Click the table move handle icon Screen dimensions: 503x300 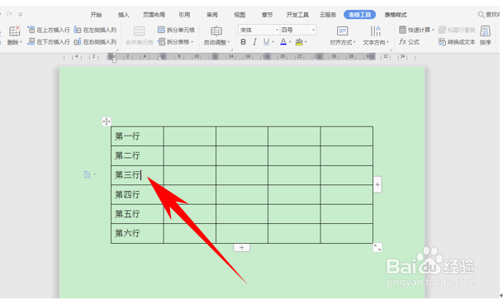107,121
